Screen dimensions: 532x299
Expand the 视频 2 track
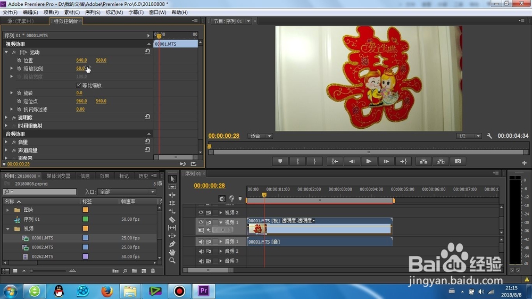point(221,212)
